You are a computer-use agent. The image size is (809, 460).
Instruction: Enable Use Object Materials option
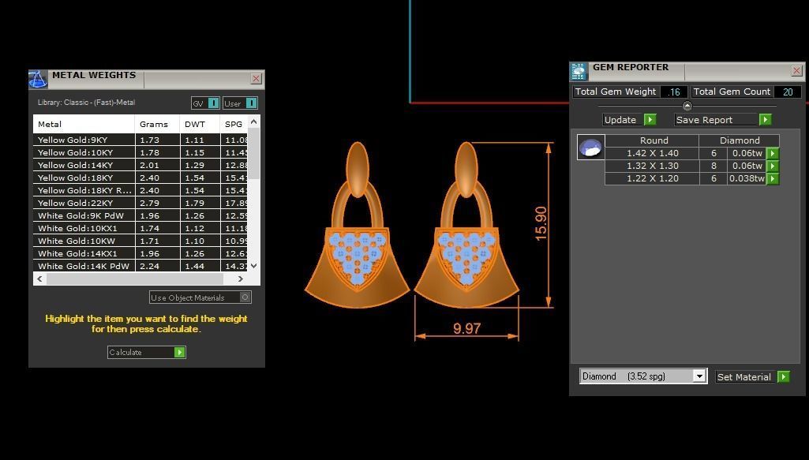pos(200,297)
